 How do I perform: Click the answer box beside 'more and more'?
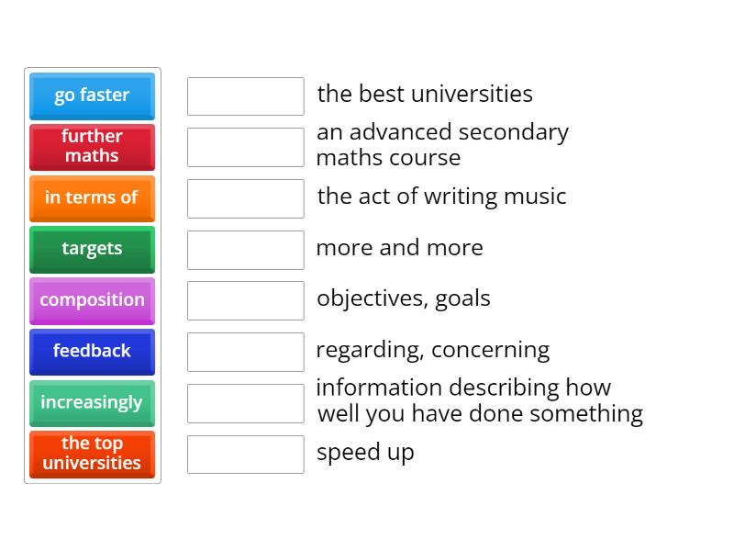(245, 248)
